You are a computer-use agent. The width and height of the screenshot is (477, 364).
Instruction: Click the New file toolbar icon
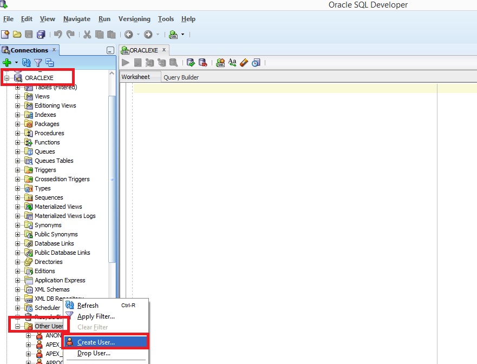tap(5, 34)
